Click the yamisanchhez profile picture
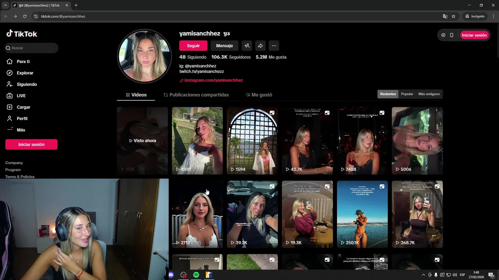Image resolution: width=499 pixels, height=280 pixels. [x=144, y=56]
